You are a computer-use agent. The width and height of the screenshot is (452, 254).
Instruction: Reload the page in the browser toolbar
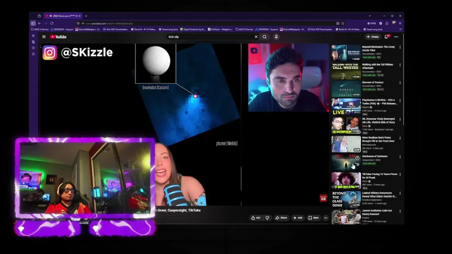pyautogui.click(x=52, y=23)
